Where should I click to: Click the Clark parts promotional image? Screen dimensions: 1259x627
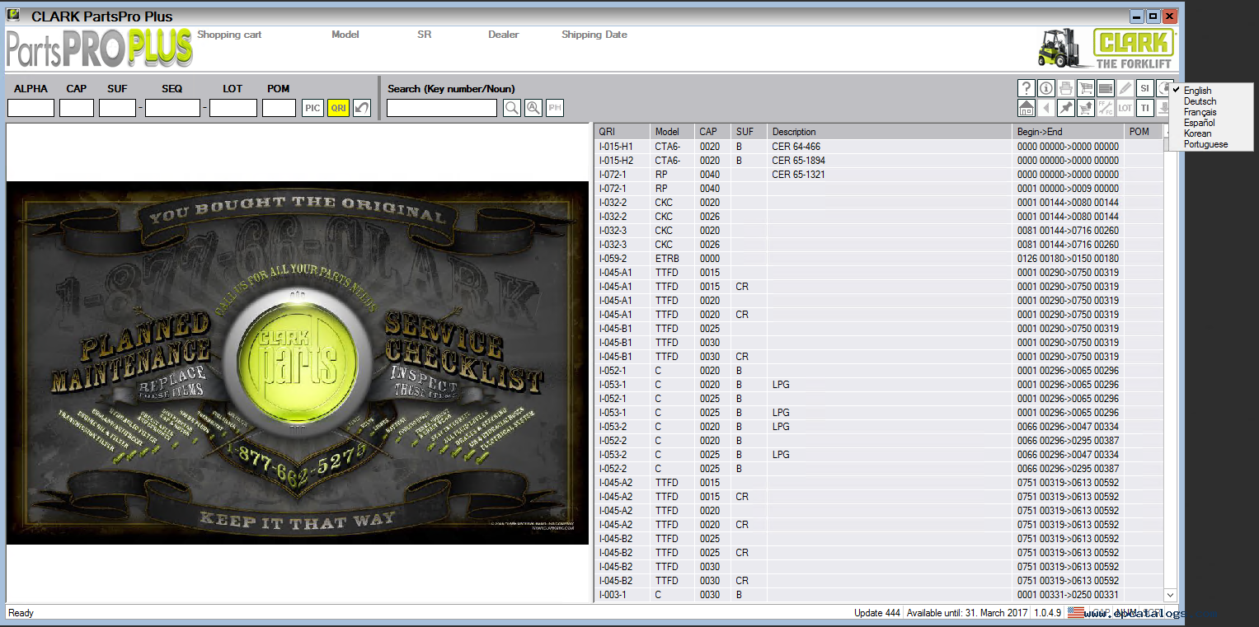(298, 363)
